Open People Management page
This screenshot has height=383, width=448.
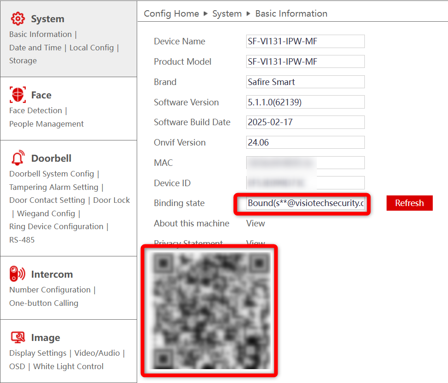47,124
